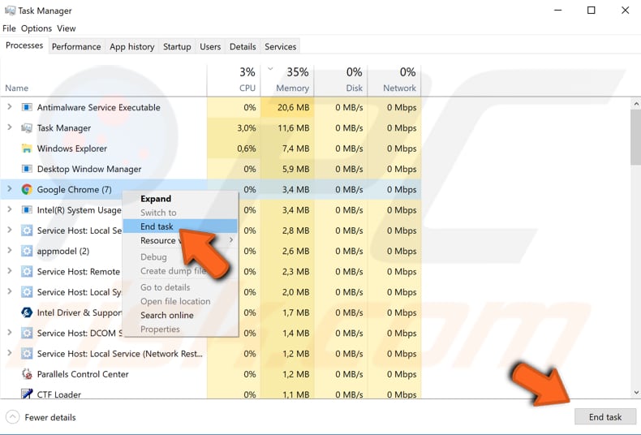Viewport: 641px width, 435px height.
Task: Click the scrollbar down arrow
Action: [x=636, y=393]
